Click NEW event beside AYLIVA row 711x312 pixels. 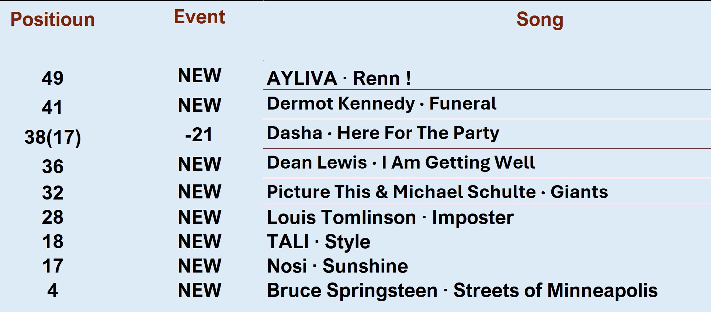[200, 76]
